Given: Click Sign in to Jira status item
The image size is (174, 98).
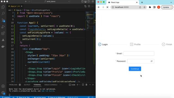Looking at the screenshot, I should tap(23, 97).
